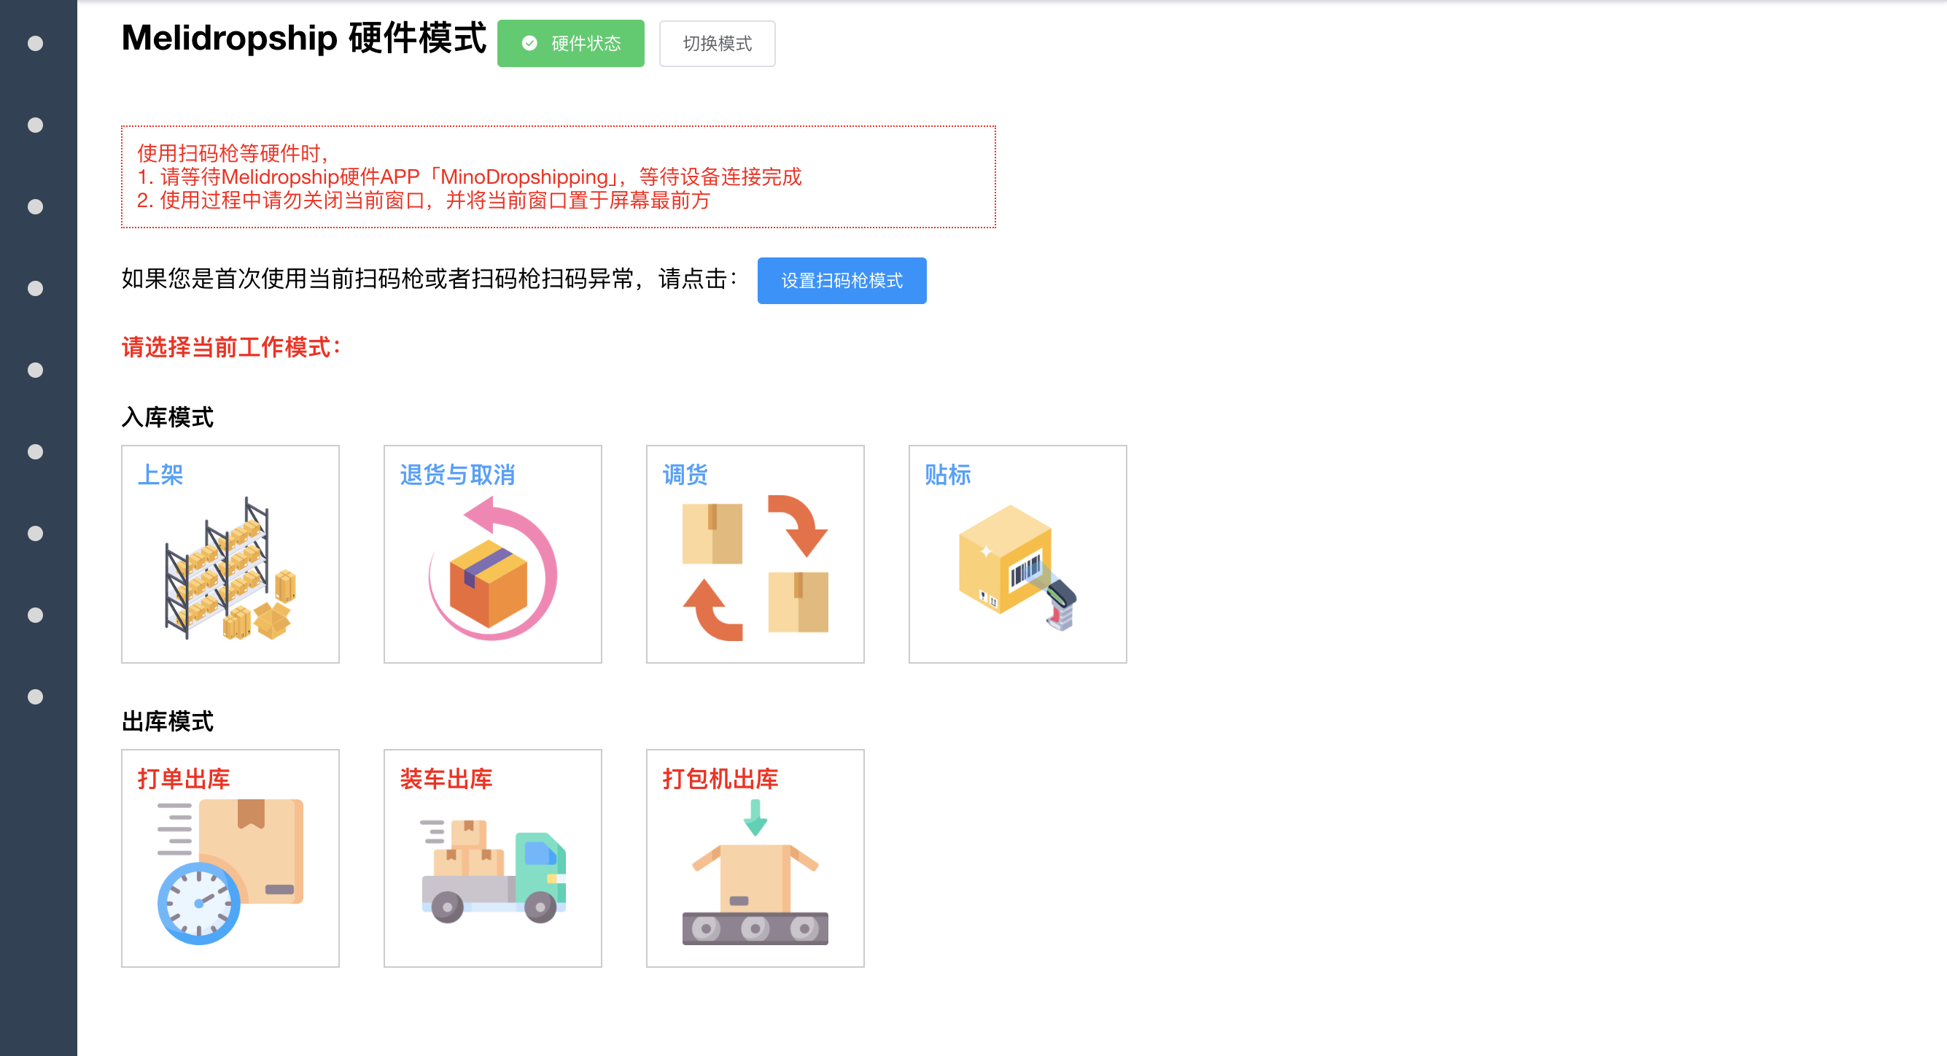The width and height of the screenshot is (1947, 1056).
Task: Click the pink return arrow box icon
Action: 493,568
